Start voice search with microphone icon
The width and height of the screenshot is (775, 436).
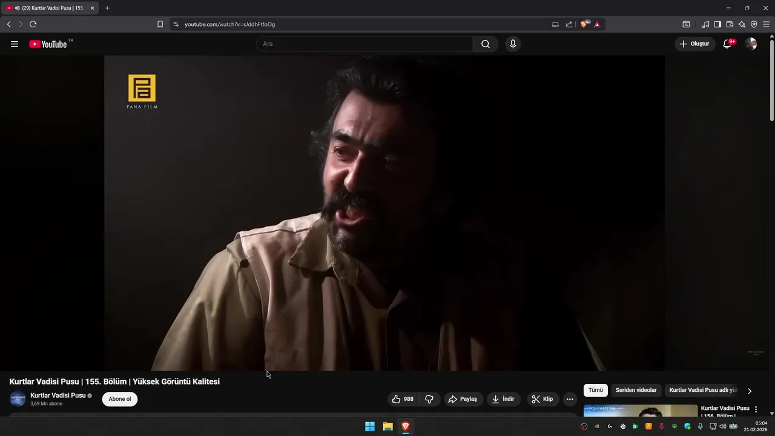pyautogui.click(x=513, y=44)
